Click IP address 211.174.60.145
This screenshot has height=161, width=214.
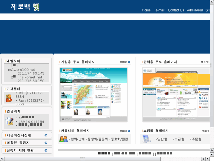[31, 74]
